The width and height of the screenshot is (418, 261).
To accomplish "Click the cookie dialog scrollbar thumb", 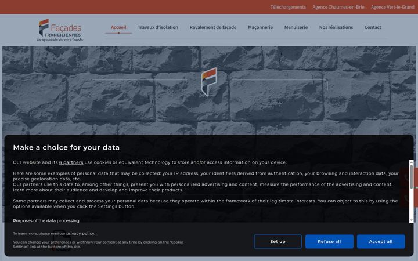I will (x=412, y=176).
